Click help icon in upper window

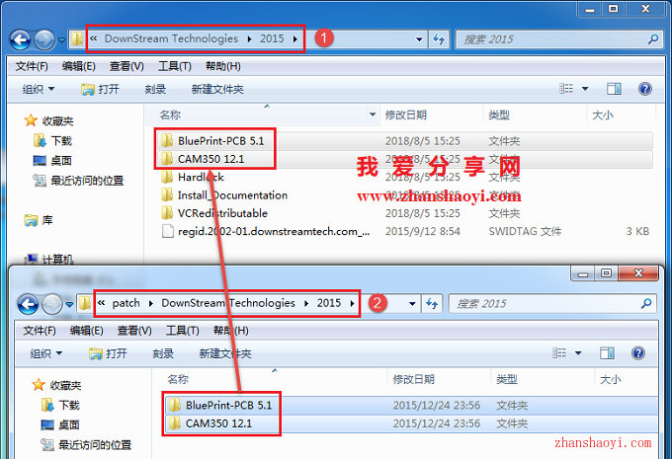[644, 89]
